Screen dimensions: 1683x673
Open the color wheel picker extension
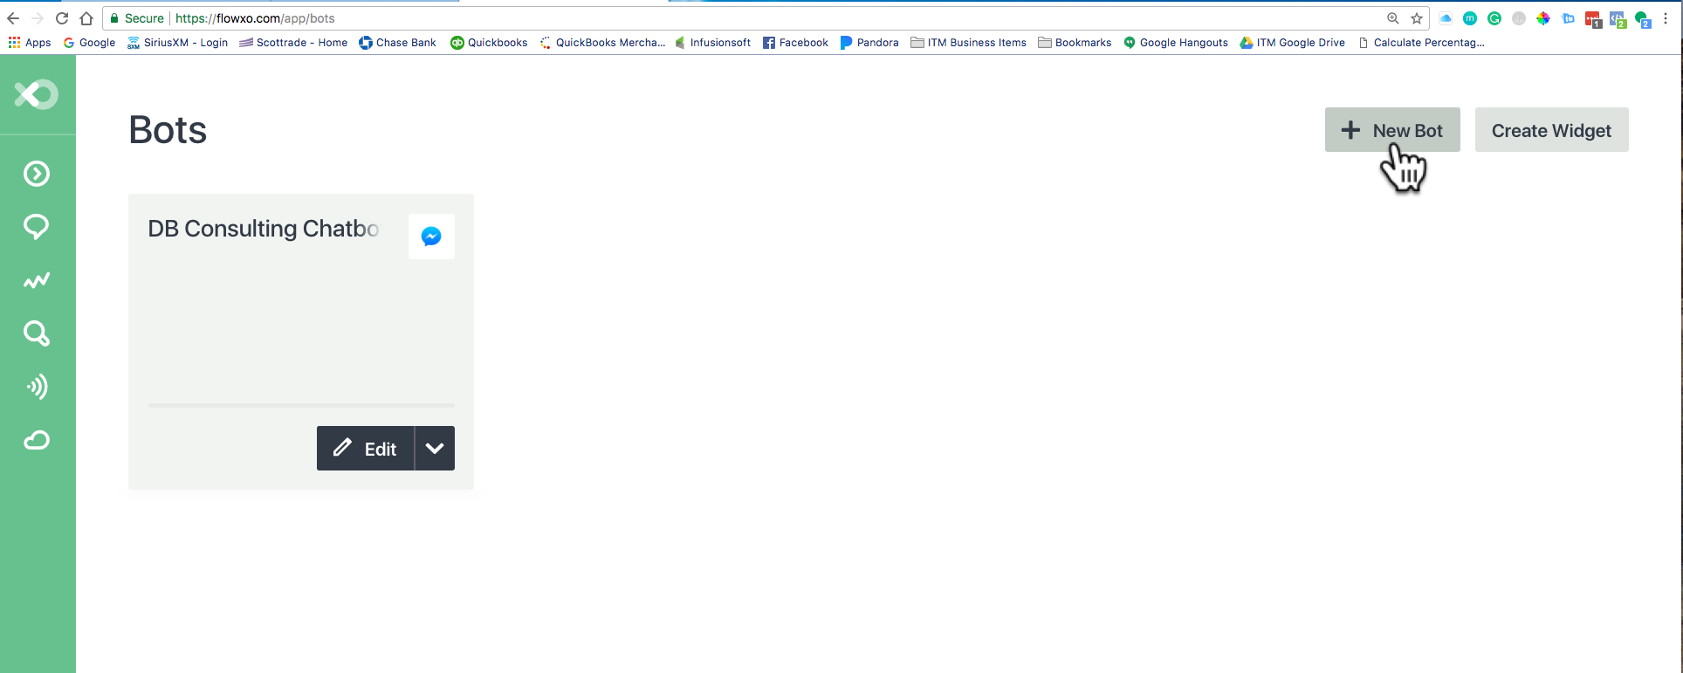(x=1543, y=18)
